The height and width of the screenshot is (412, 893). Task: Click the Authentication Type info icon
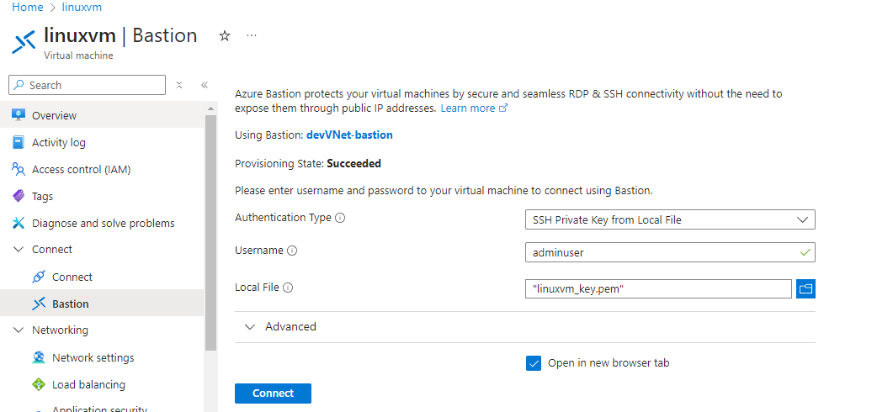[x=340, y=218]
